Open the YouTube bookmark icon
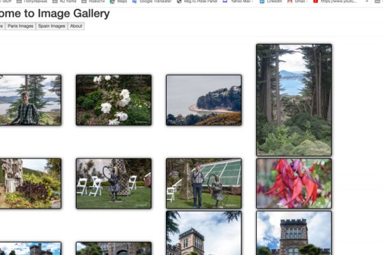383x255 pixels. (x=315, y=1)
